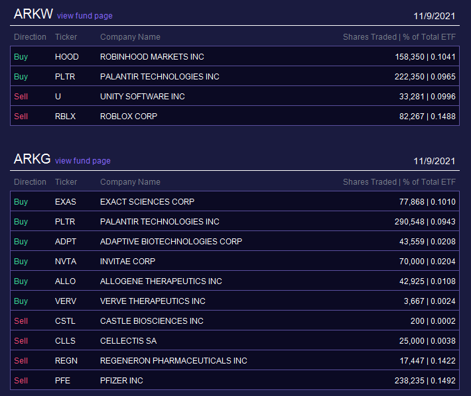Click the RBLX ticker
This screenshot has width=471, height=396.
pos(65,116)
